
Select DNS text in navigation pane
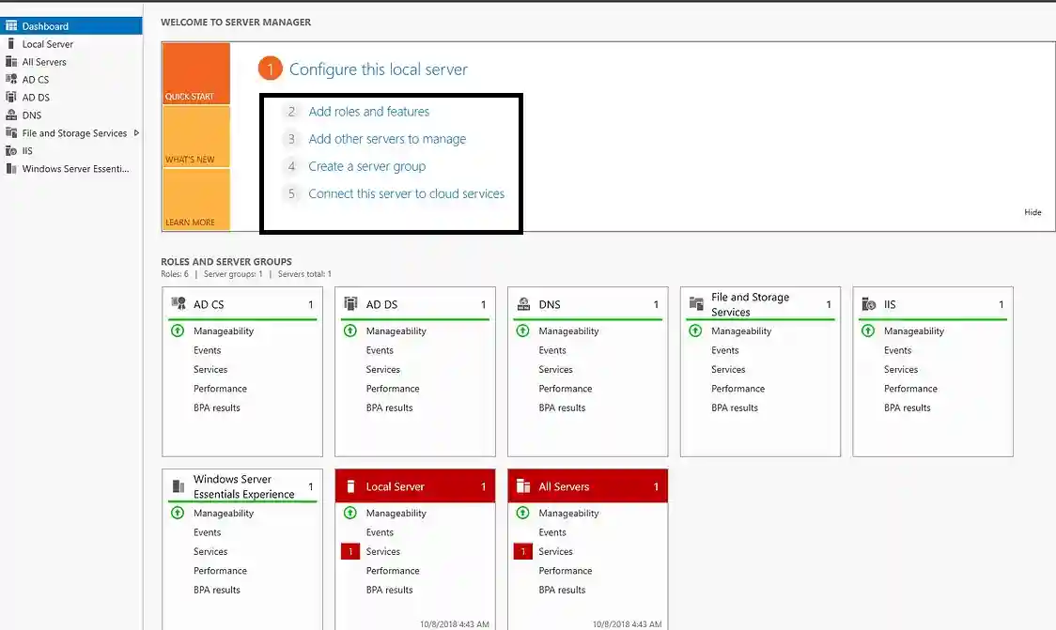pos(32,115)
